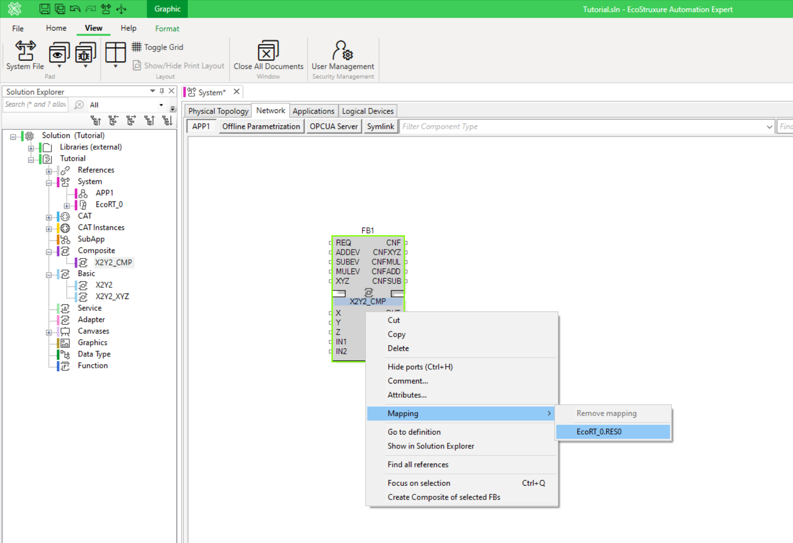Image resolution: width=793 pixels, height=543 pixels.
Task: Click the composite icon inside the FB1 block
Action: [368, 292]
